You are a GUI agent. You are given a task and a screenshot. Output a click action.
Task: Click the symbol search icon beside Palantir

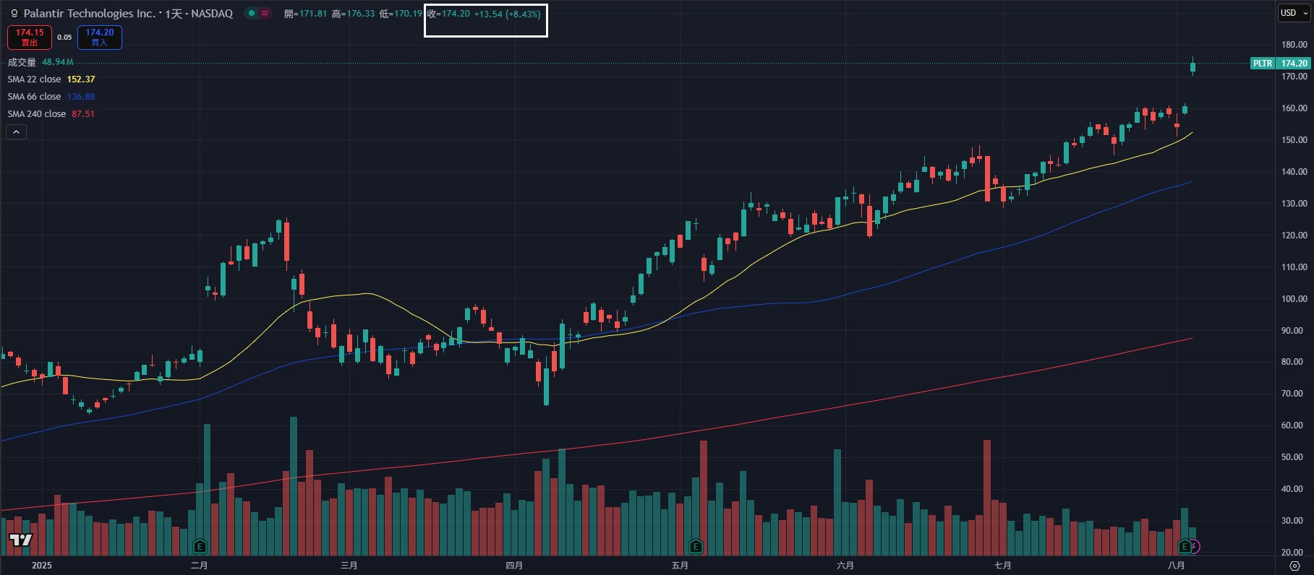pos(14,14)
